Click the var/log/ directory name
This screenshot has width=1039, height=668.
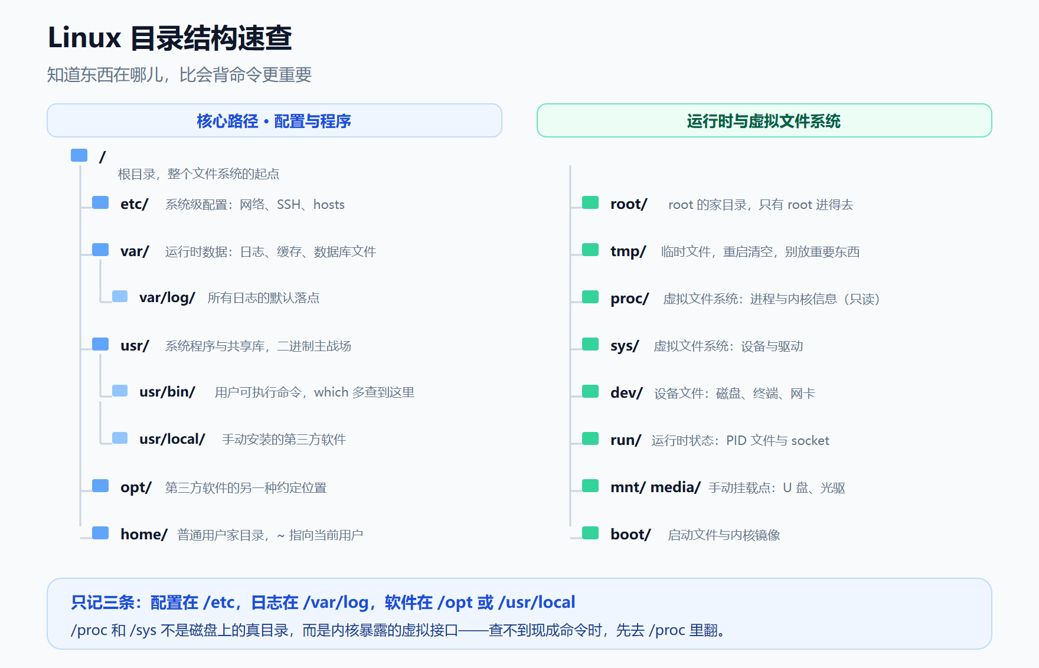click(x=167, y=297)
